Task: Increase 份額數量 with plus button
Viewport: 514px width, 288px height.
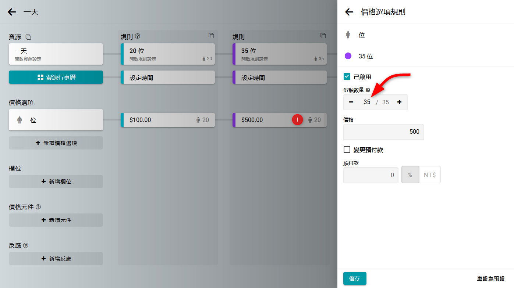Action: point(399,102)
